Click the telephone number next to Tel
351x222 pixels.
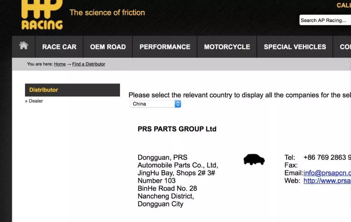click(x=327, y=158)
